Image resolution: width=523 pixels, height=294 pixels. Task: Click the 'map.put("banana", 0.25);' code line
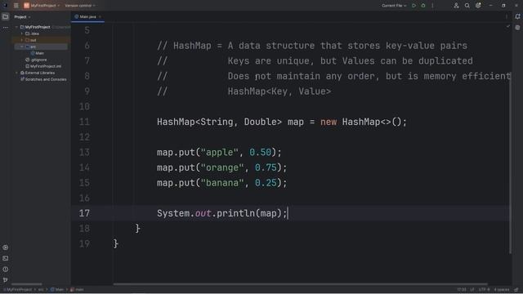click(x=221, y=183)
